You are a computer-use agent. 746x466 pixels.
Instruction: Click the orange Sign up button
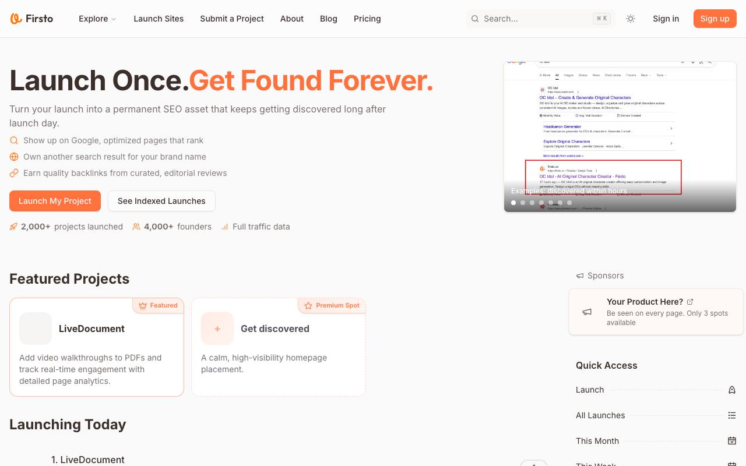[x=715, y=19]
